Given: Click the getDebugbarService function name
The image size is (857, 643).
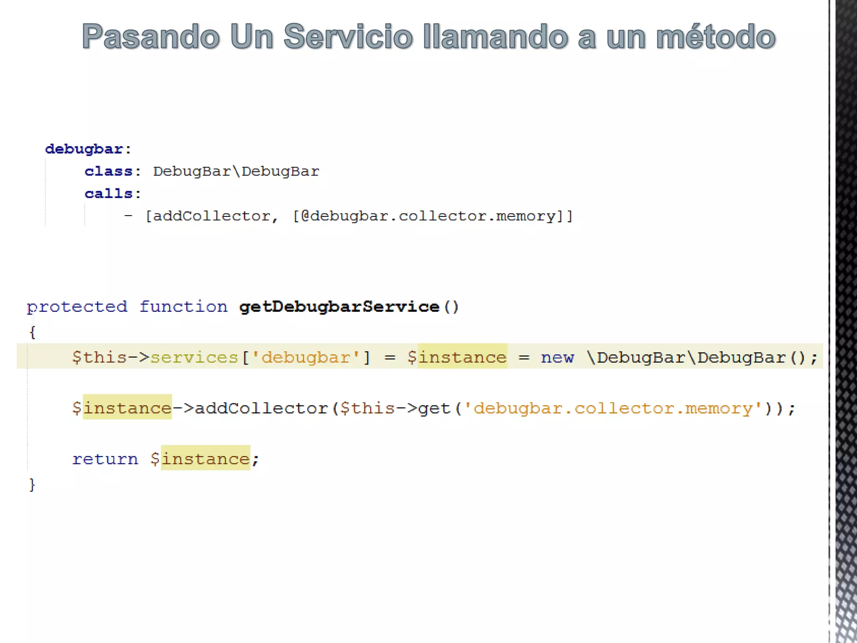Looking at the screenshot, I should [x=339, y=307].
